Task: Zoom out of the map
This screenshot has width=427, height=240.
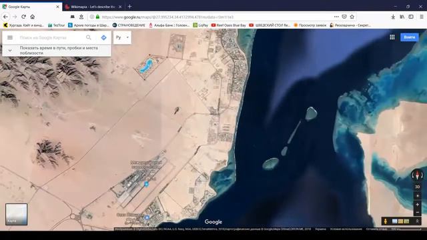Action: click(417, 212)
